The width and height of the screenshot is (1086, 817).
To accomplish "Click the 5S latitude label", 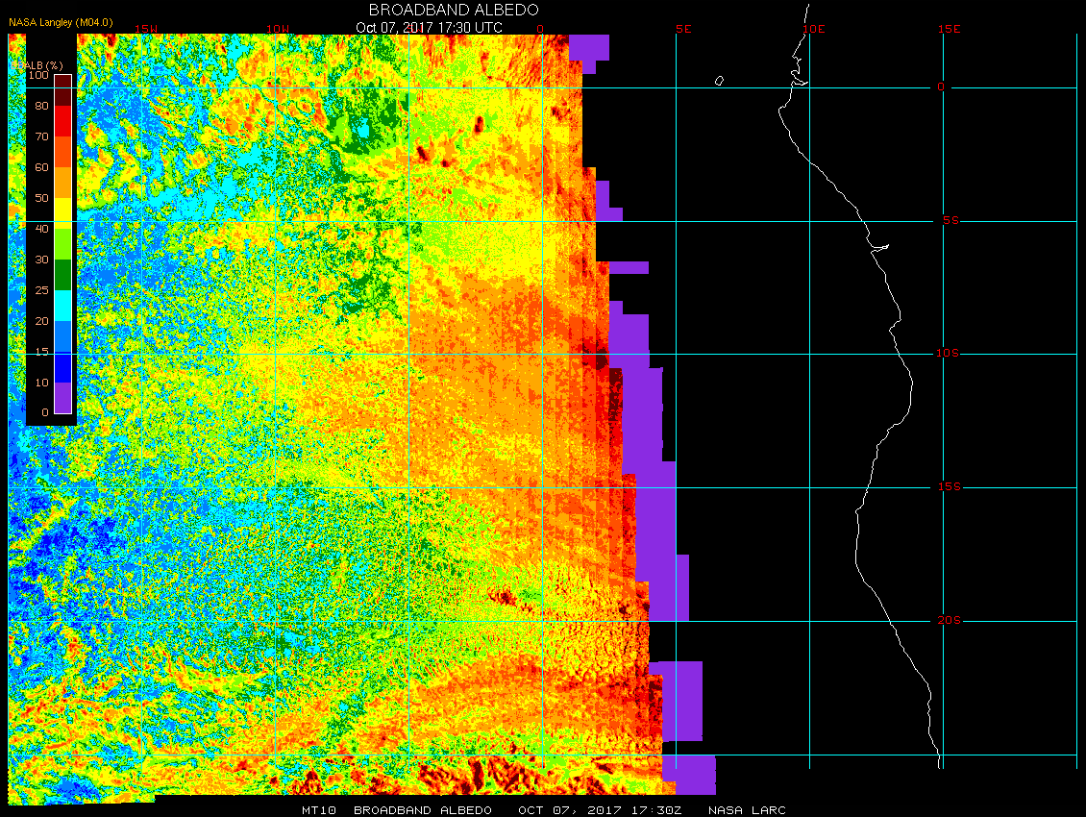I will pos(950,220).
